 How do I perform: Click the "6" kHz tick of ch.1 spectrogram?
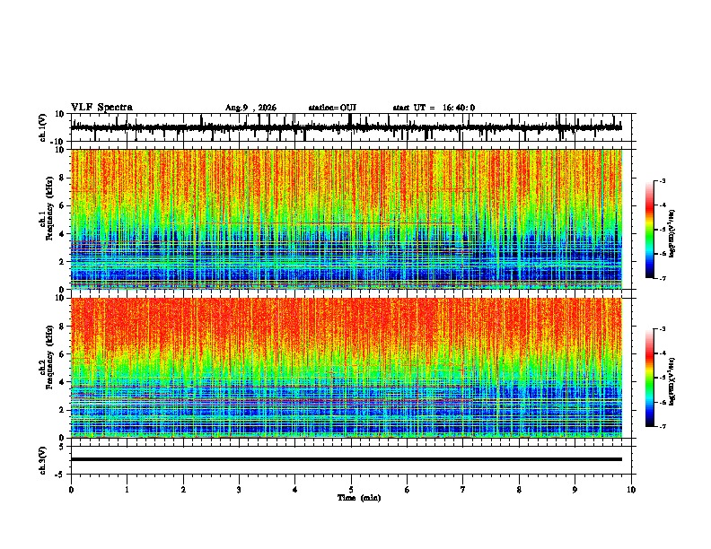tap(62, 205)
